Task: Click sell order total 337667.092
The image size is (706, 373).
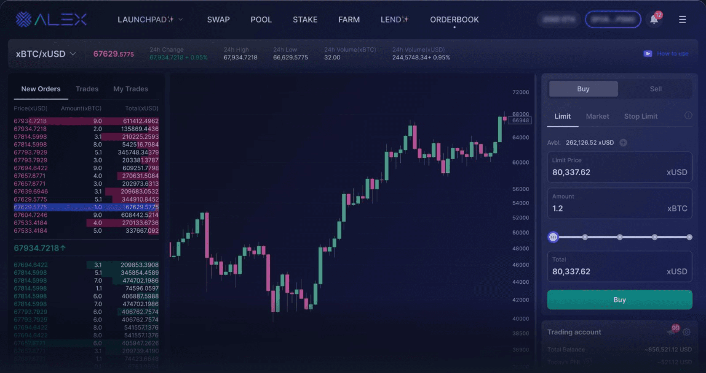Action: click(x=142, y=231)
